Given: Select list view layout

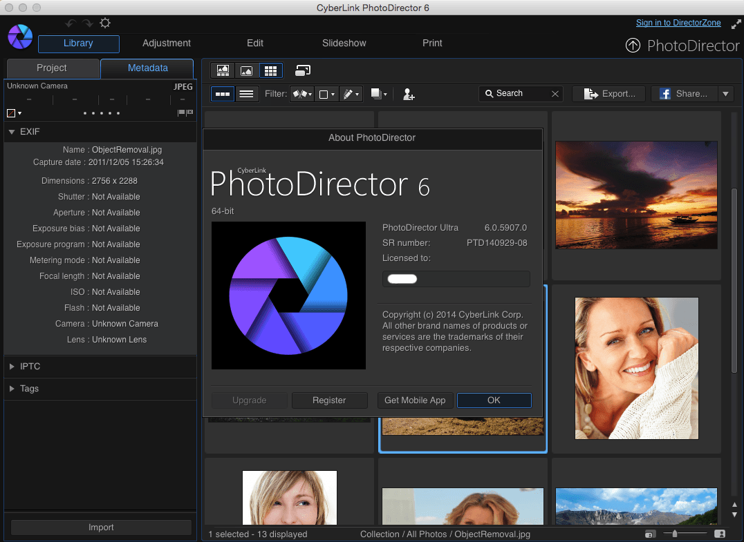Looking at the screenshot, I should pos(246,94).
